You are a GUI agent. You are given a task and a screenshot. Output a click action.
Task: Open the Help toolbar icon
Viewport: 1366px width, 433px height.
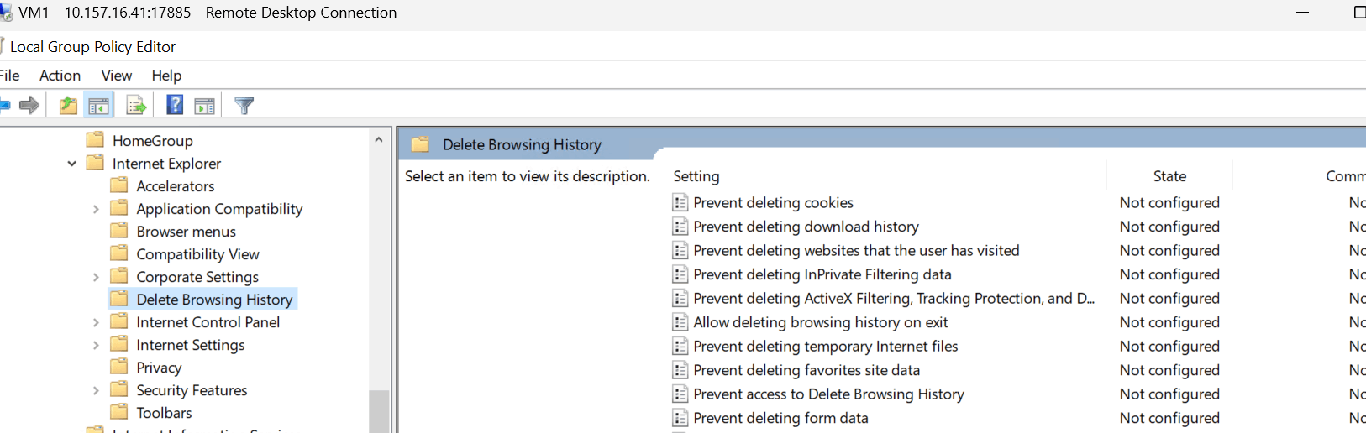(x=175, y=105)
